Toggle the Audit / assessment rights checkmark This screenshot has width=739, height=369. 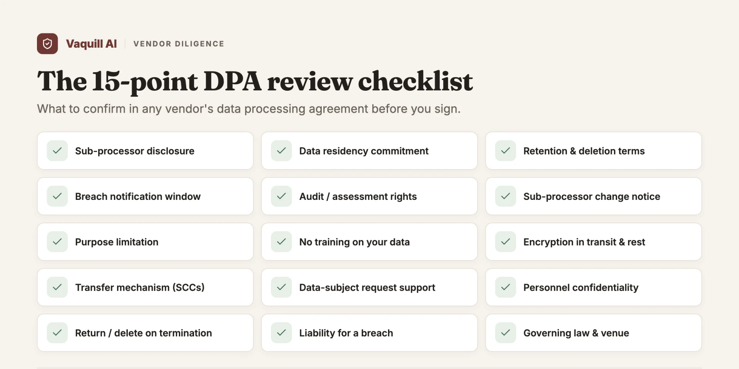281,196
